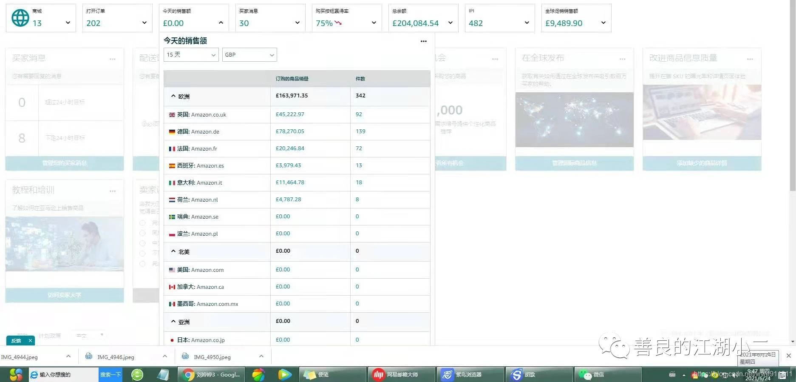Click the German flag next to Amazon.de

click(172, 132)
